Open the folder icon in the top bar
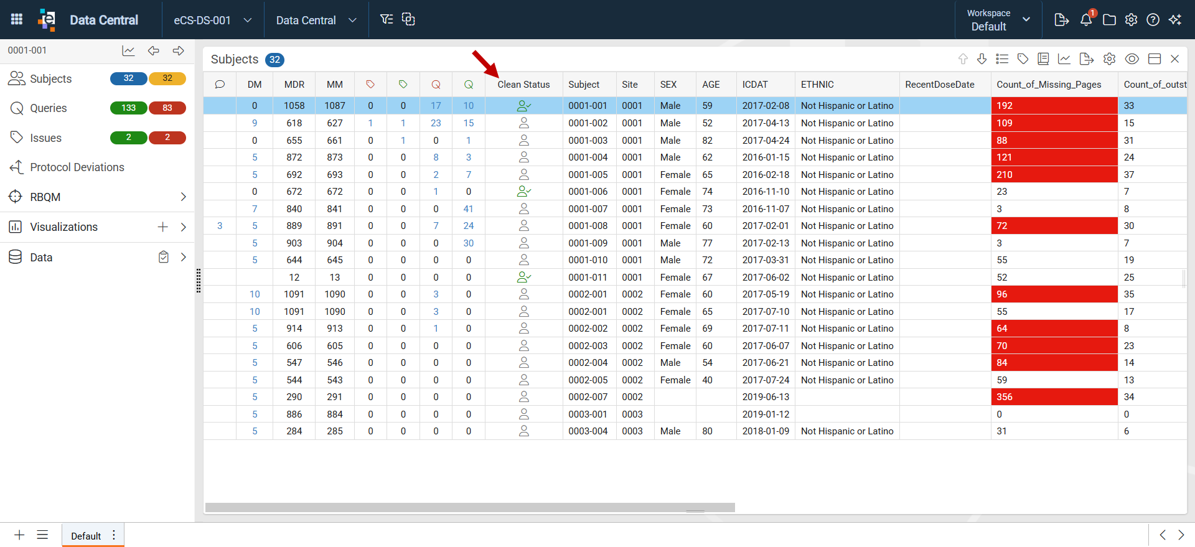1195x547 pixels. pos(1109,20)
